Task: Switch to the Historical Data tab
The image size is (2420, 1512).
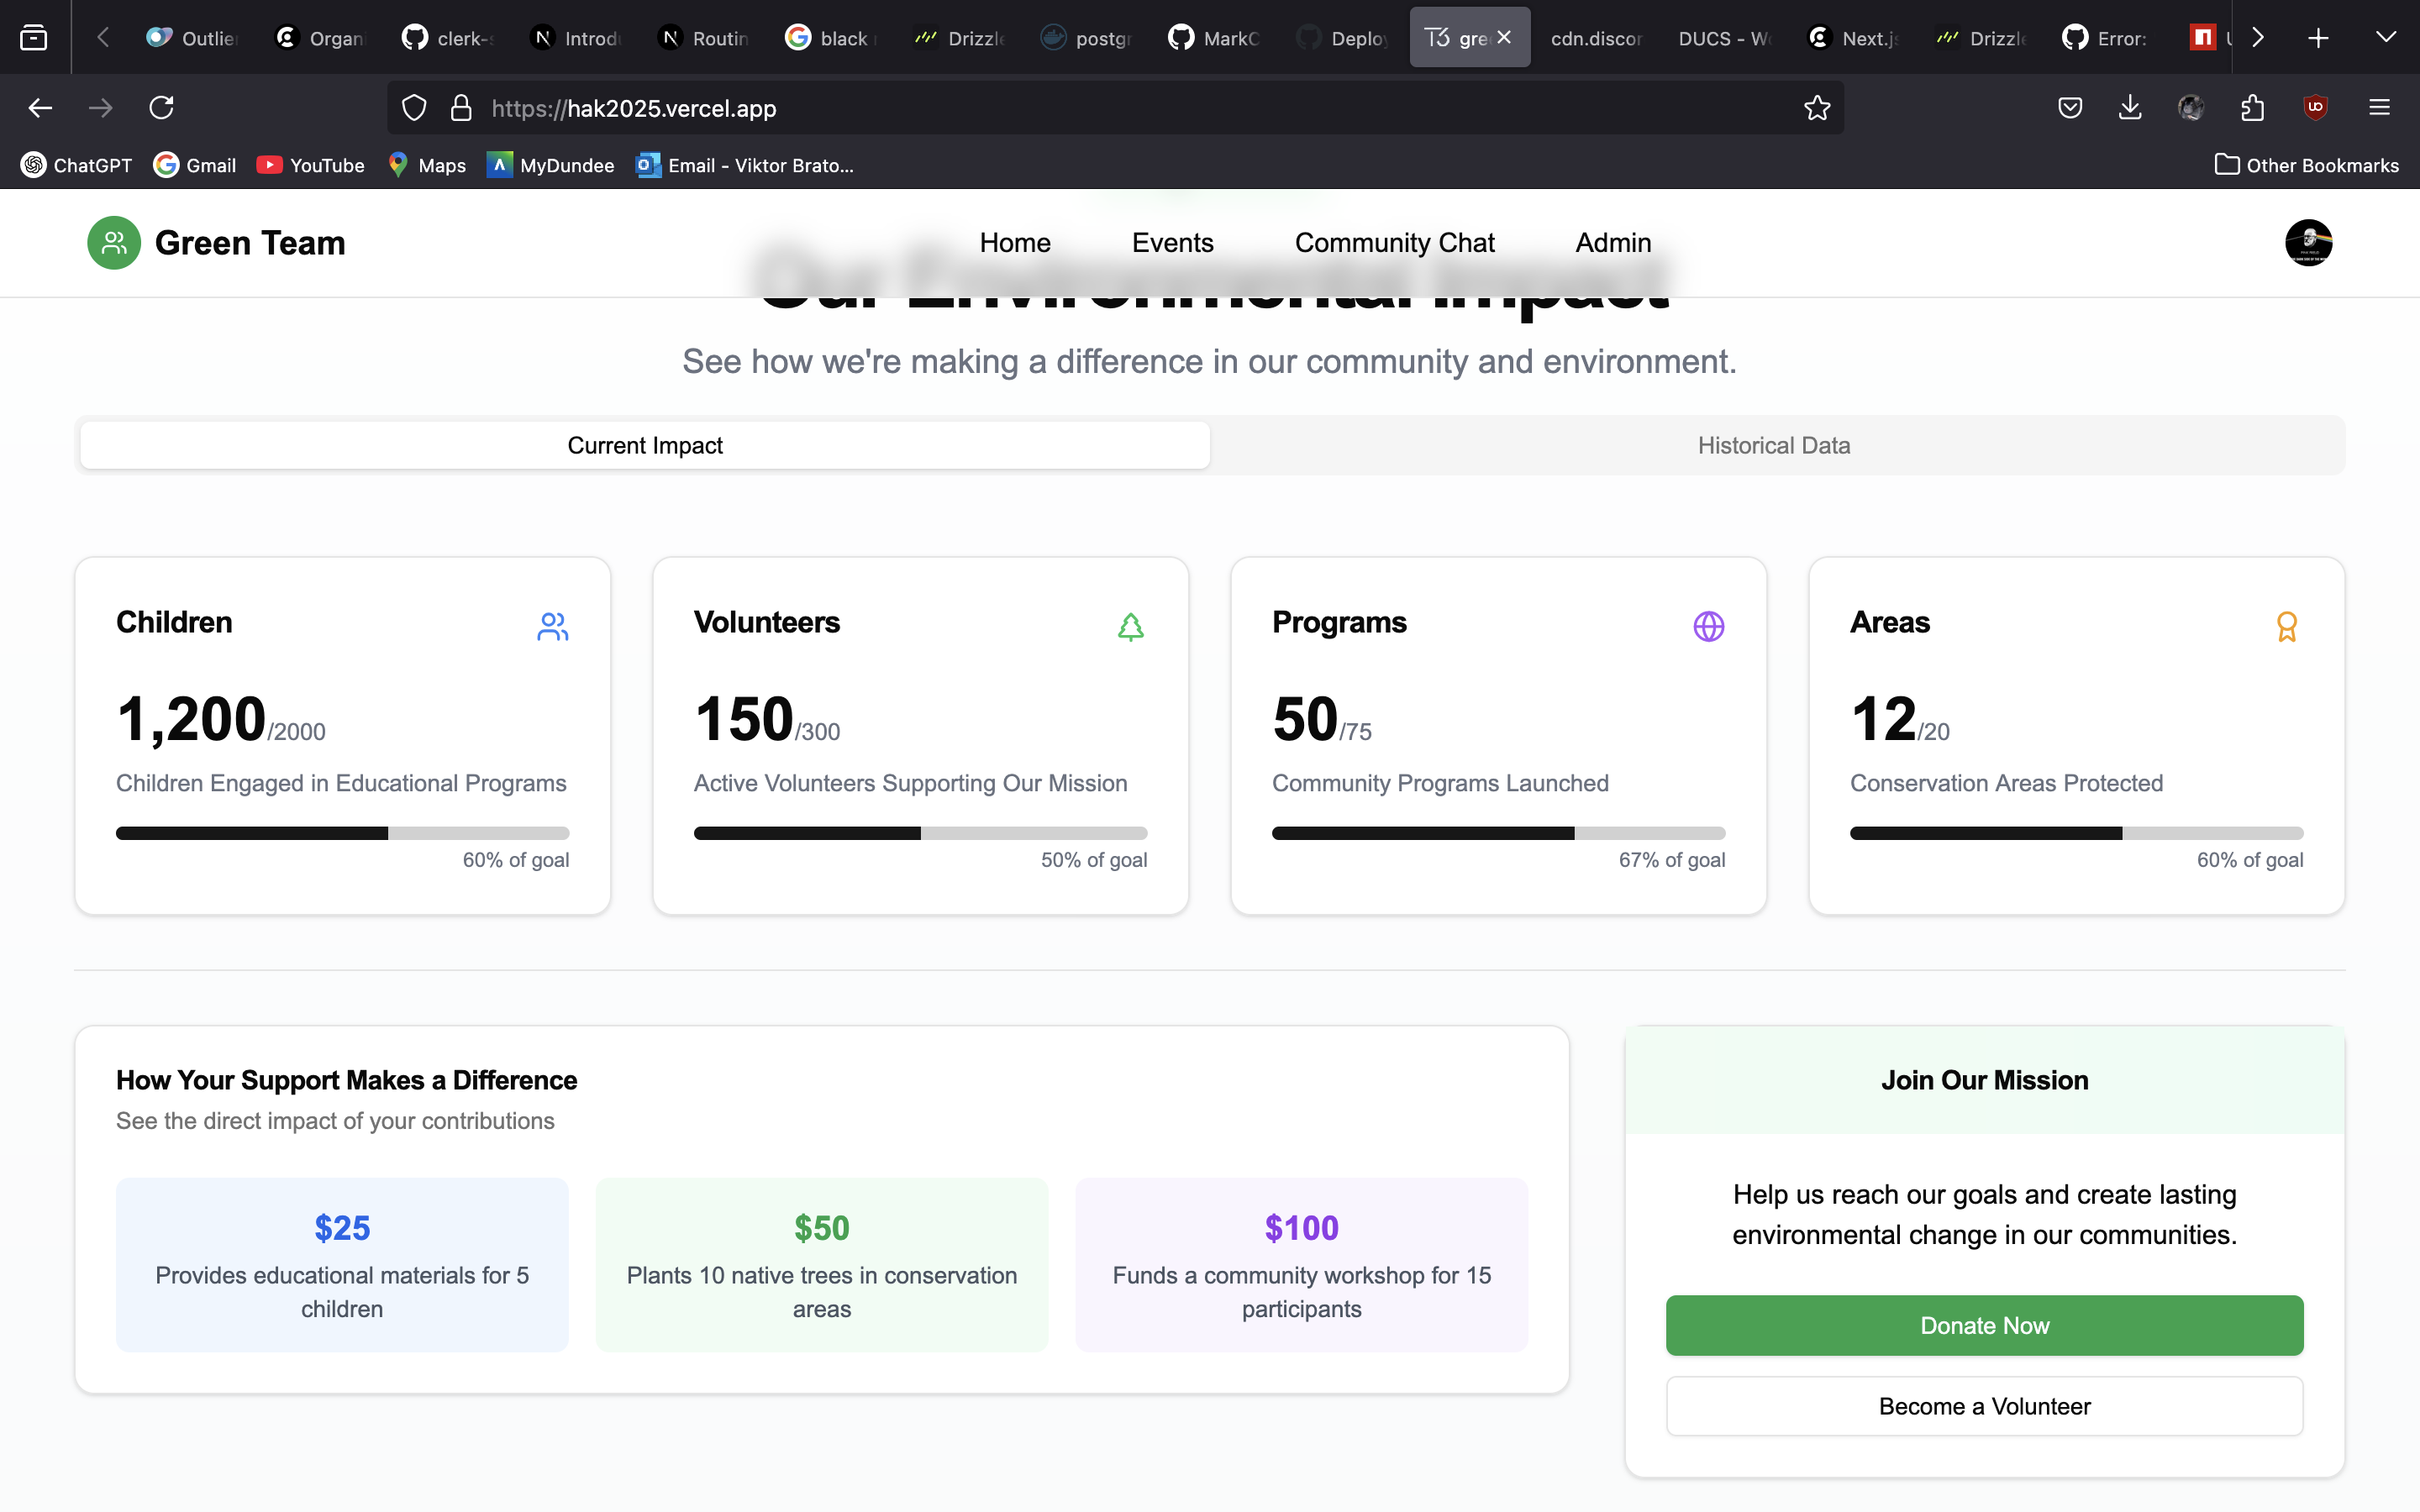Action: (1773, 446)
